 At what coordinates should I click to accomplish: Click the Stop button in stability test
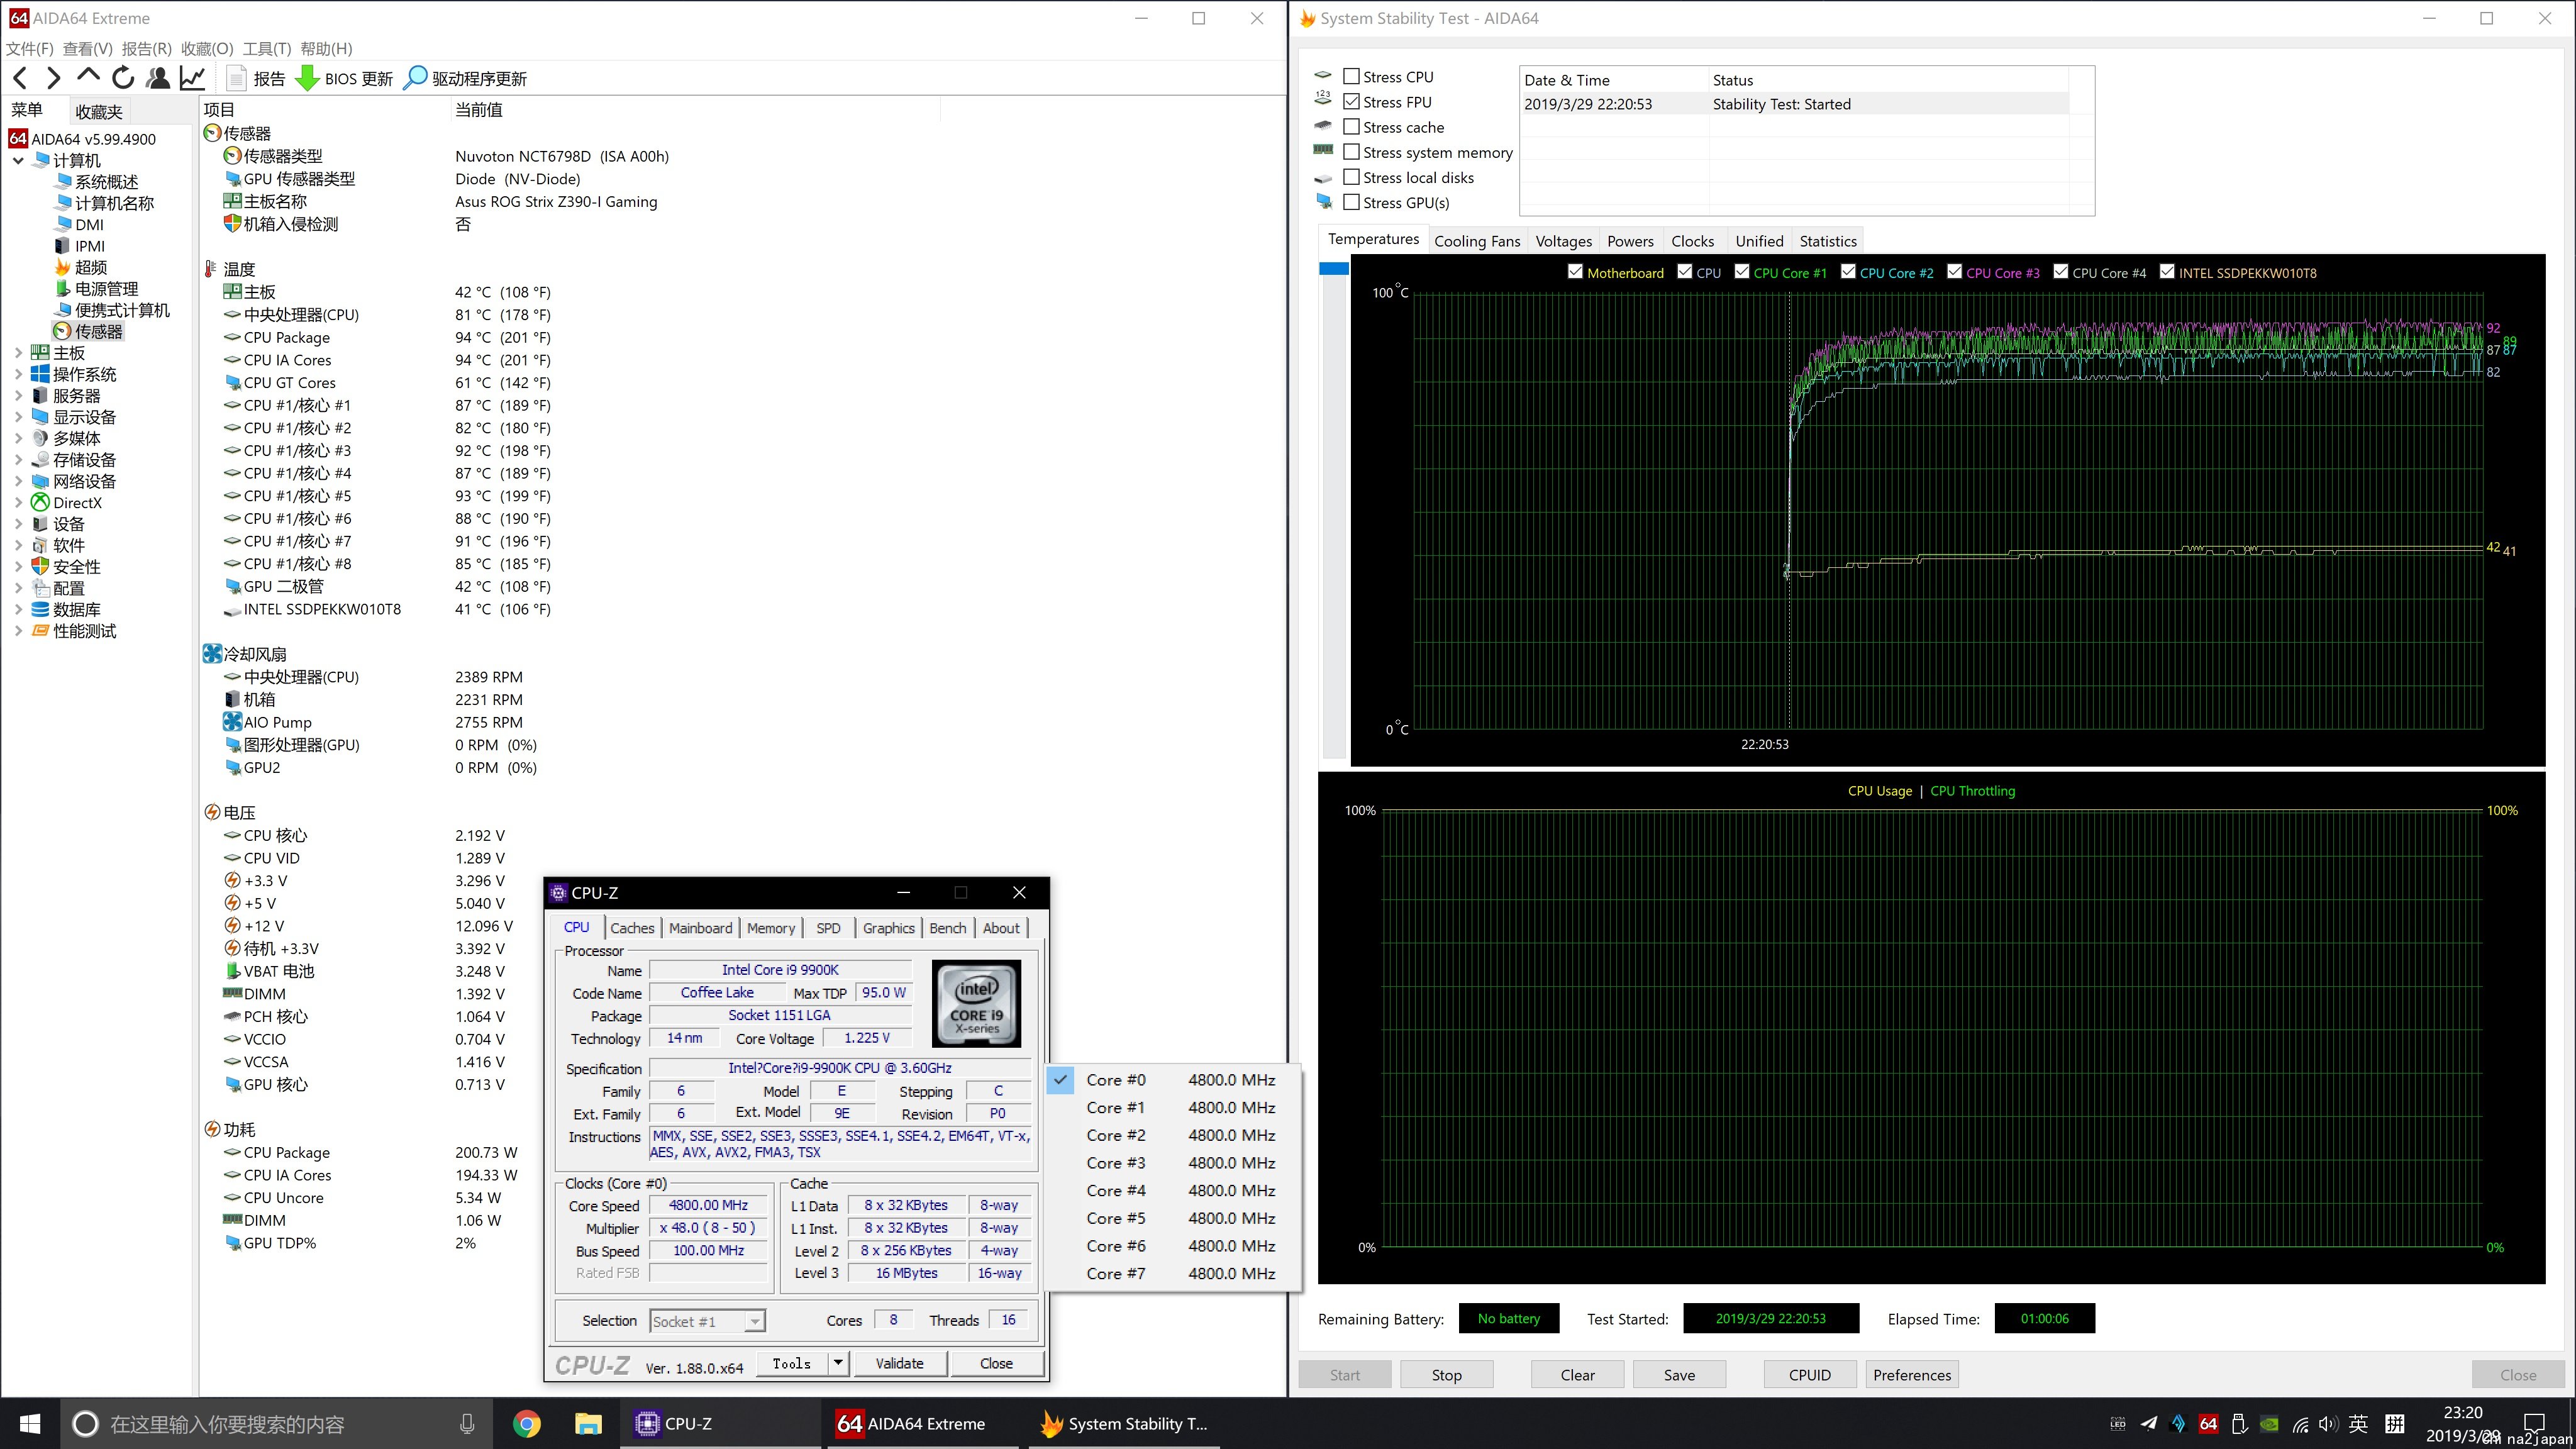tap(1446, 1374)
